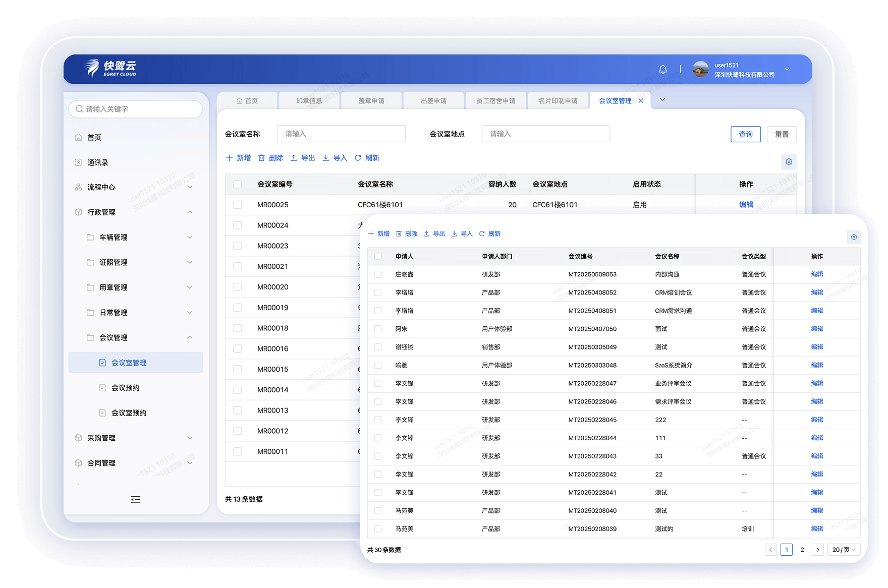Click 删除 trash in front panel toolbar
Image resolution: width=888 pixels, height=588 pixels.
point(406,233)
